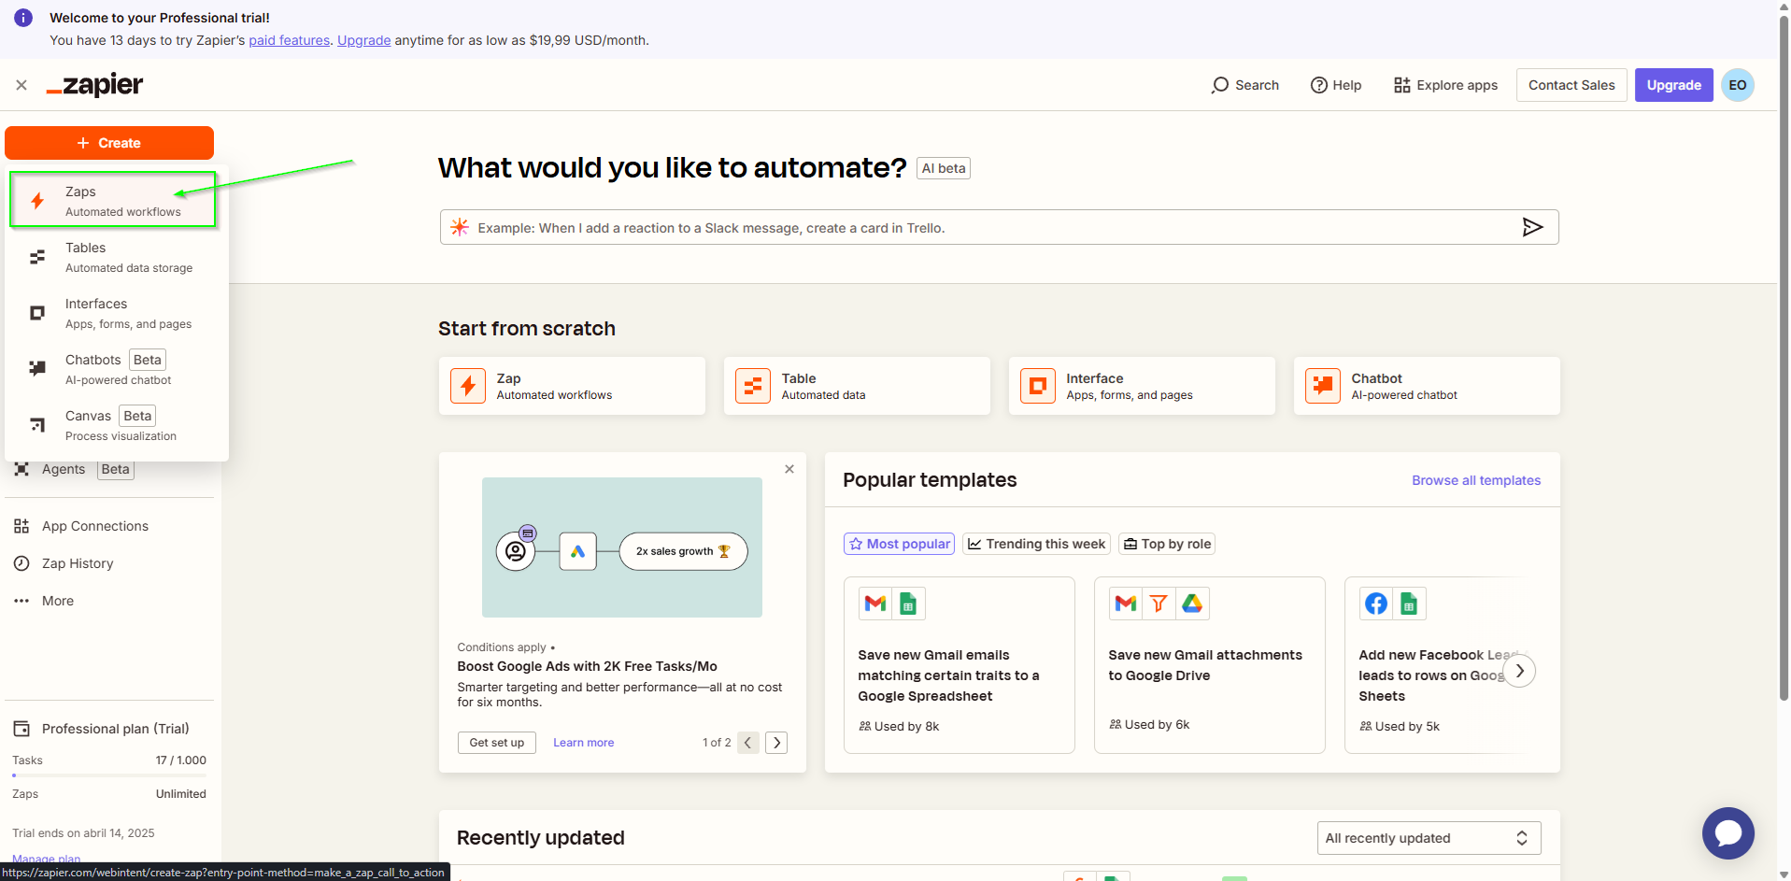Show next templates with the right arrow

[1520, 671]
